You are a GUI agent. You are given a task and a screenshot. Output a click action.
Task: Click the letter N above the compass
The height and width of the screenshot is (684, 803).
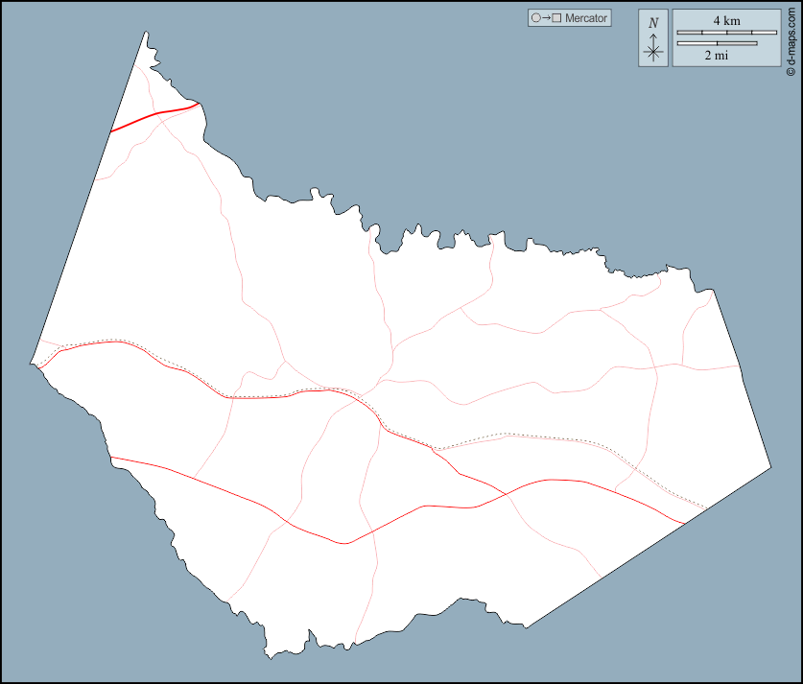point(653,23)
